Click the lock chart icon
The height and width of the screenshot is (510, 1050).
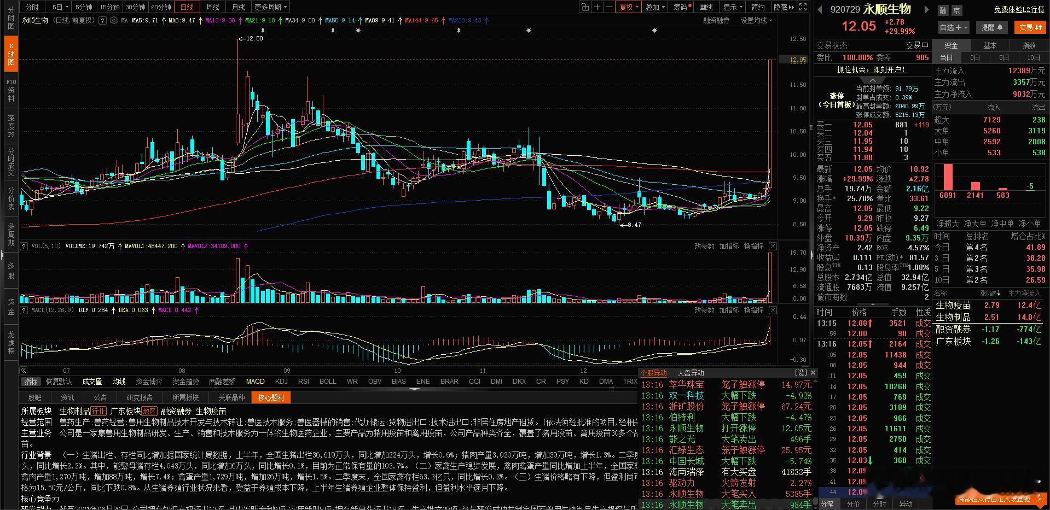pyautogui.click(x=585, y=7)
